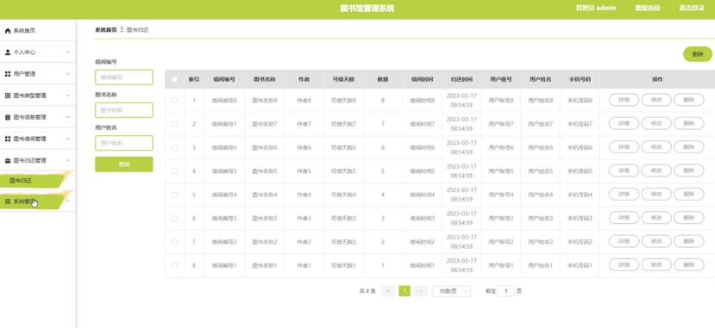Click the 归还时间 column header
The height and width of the screenshot is (328, 715).
(461, 79)
